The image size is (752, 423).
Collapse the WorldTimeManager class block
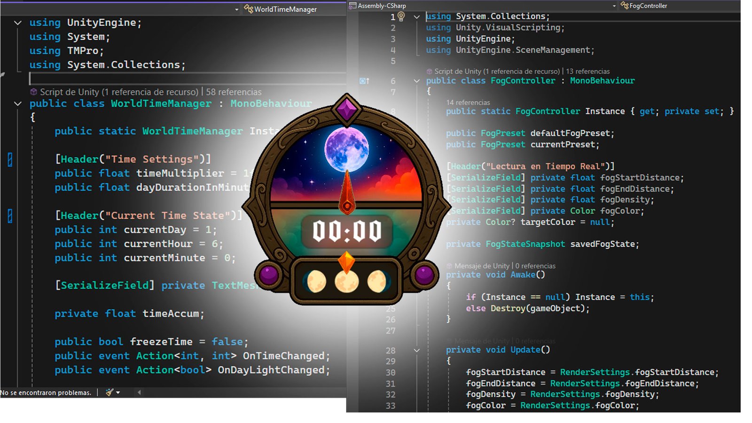point(18,103)
